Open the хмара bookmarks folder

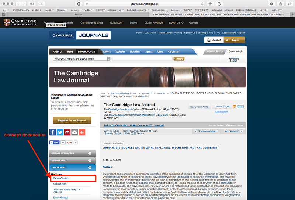pyautogui.click(x=49, y=10)
